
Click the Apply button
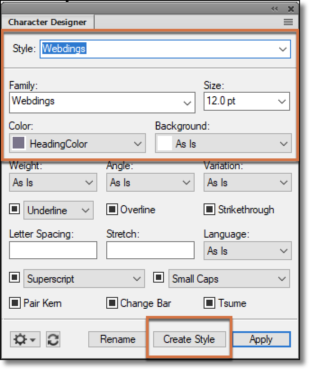261,339
